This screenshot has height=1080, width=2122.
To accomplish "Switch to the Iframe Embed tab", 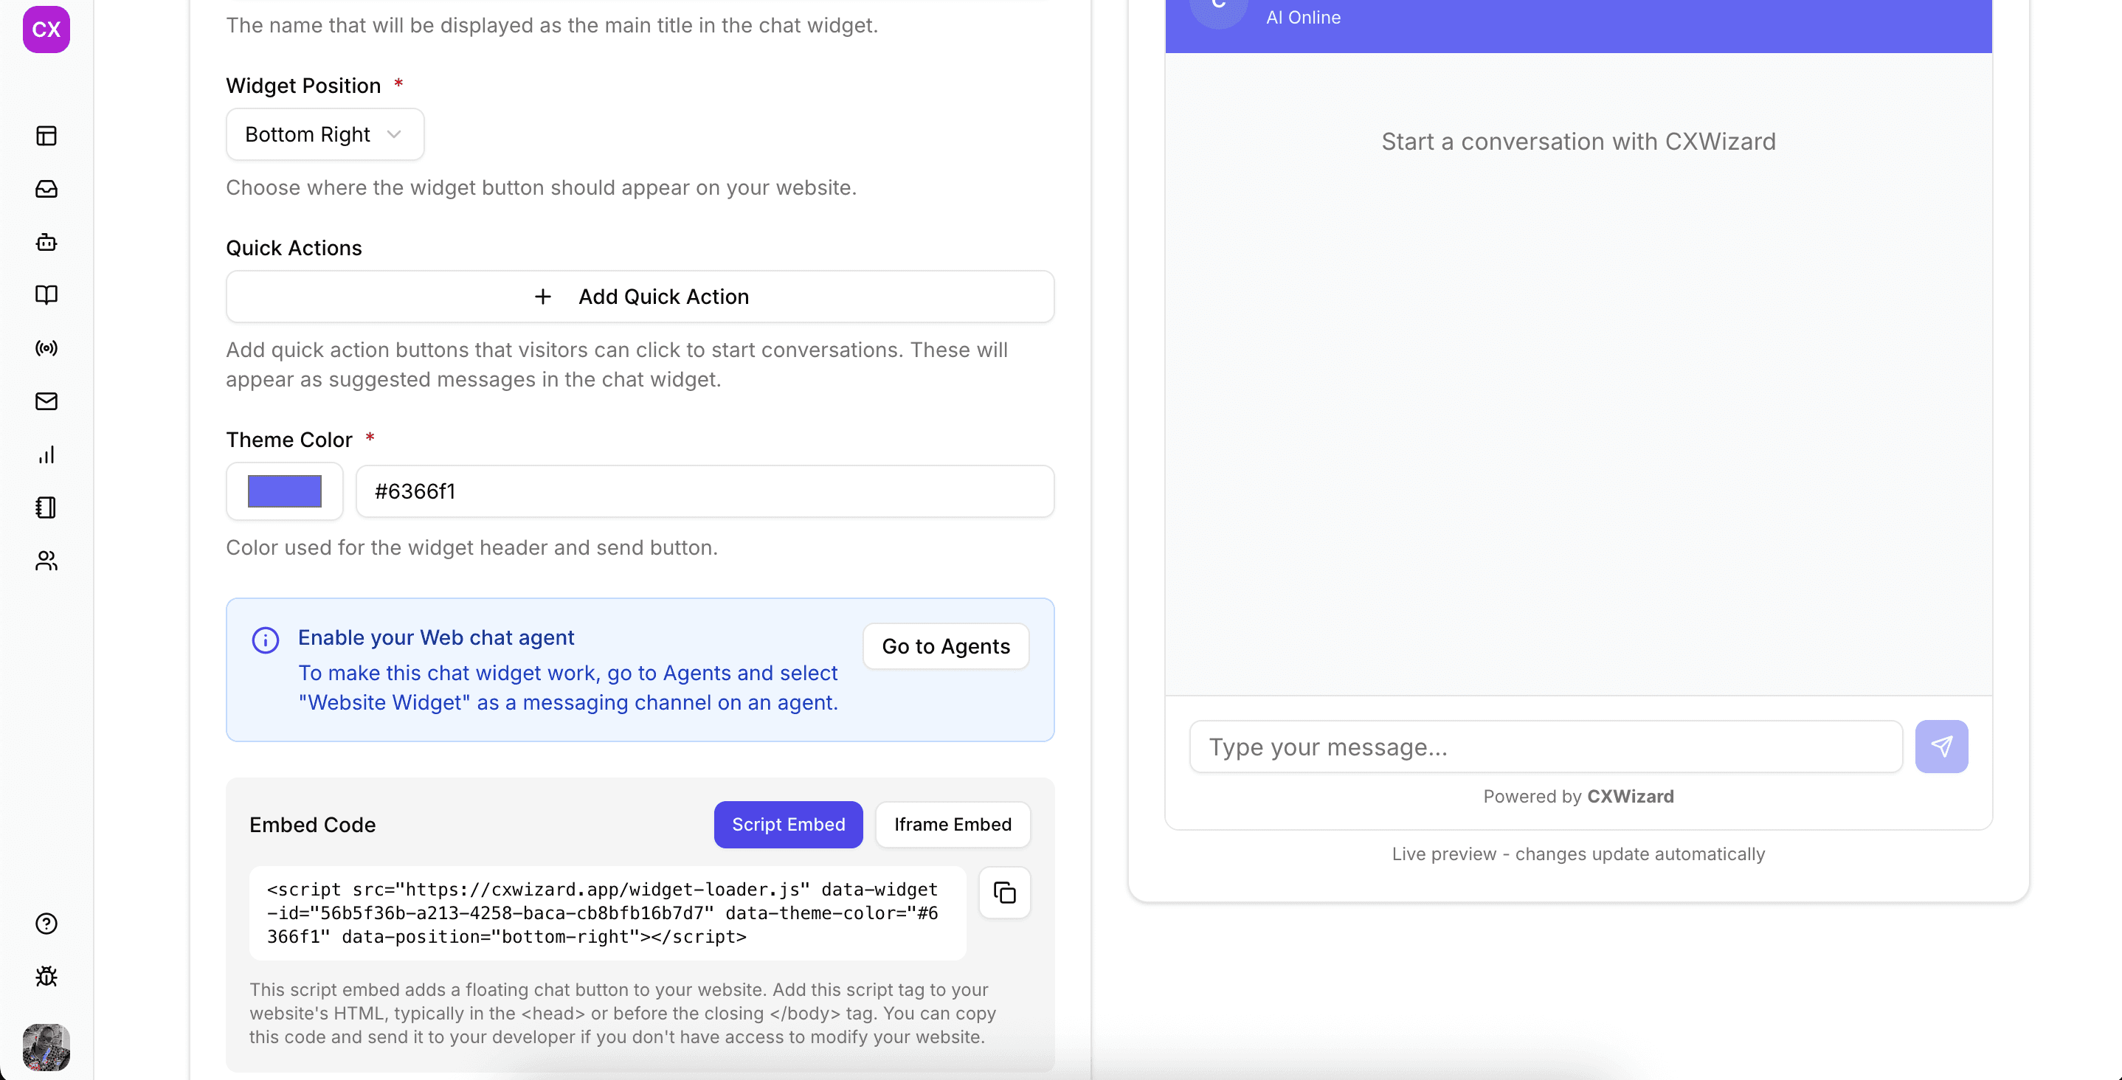I will [953, 824].
